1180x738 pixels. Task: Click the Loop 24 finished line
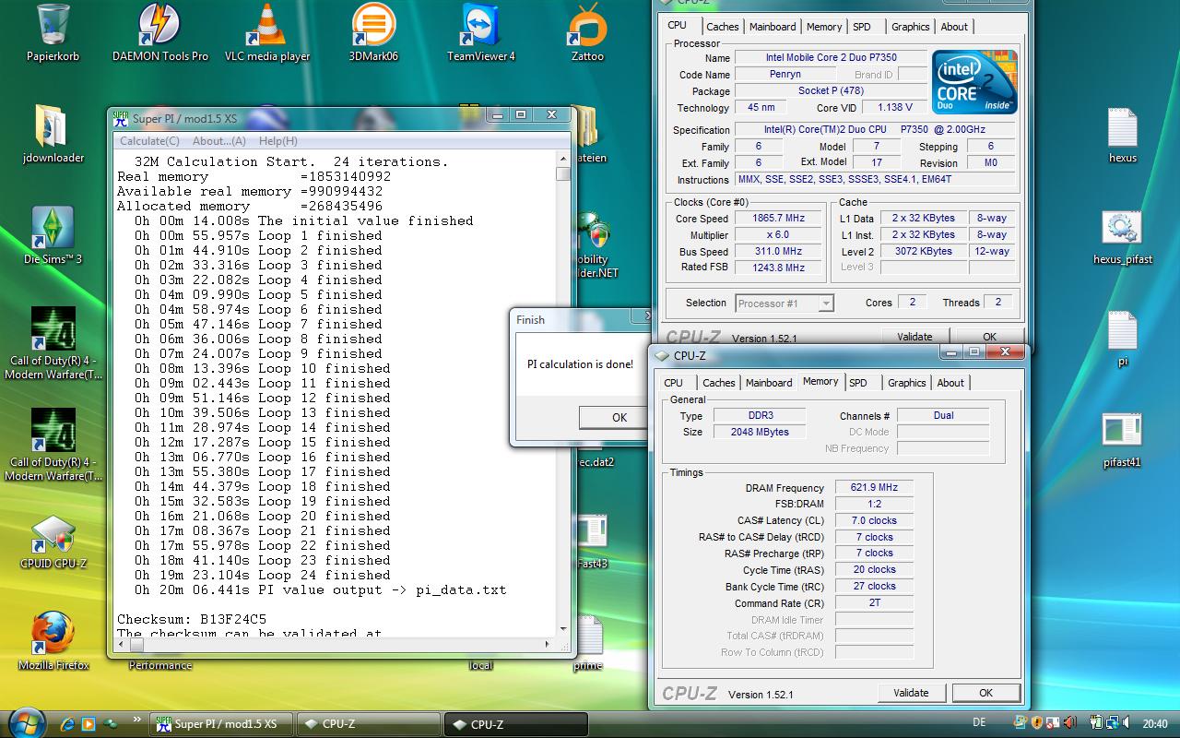(x=262, y=575)
